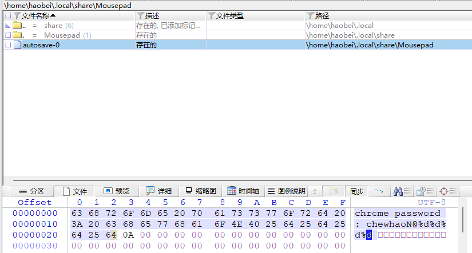This screenshot has height=253, width=472.
Task: Open the filter funnel for 文件名称 column
Action: 17,15
